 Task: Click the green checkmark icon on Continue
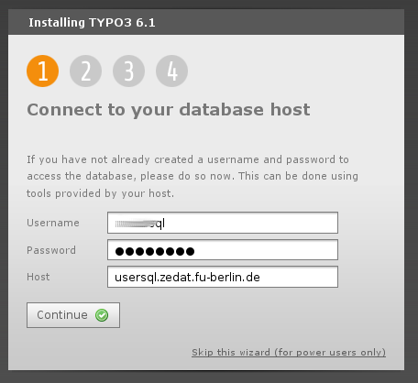102,315
